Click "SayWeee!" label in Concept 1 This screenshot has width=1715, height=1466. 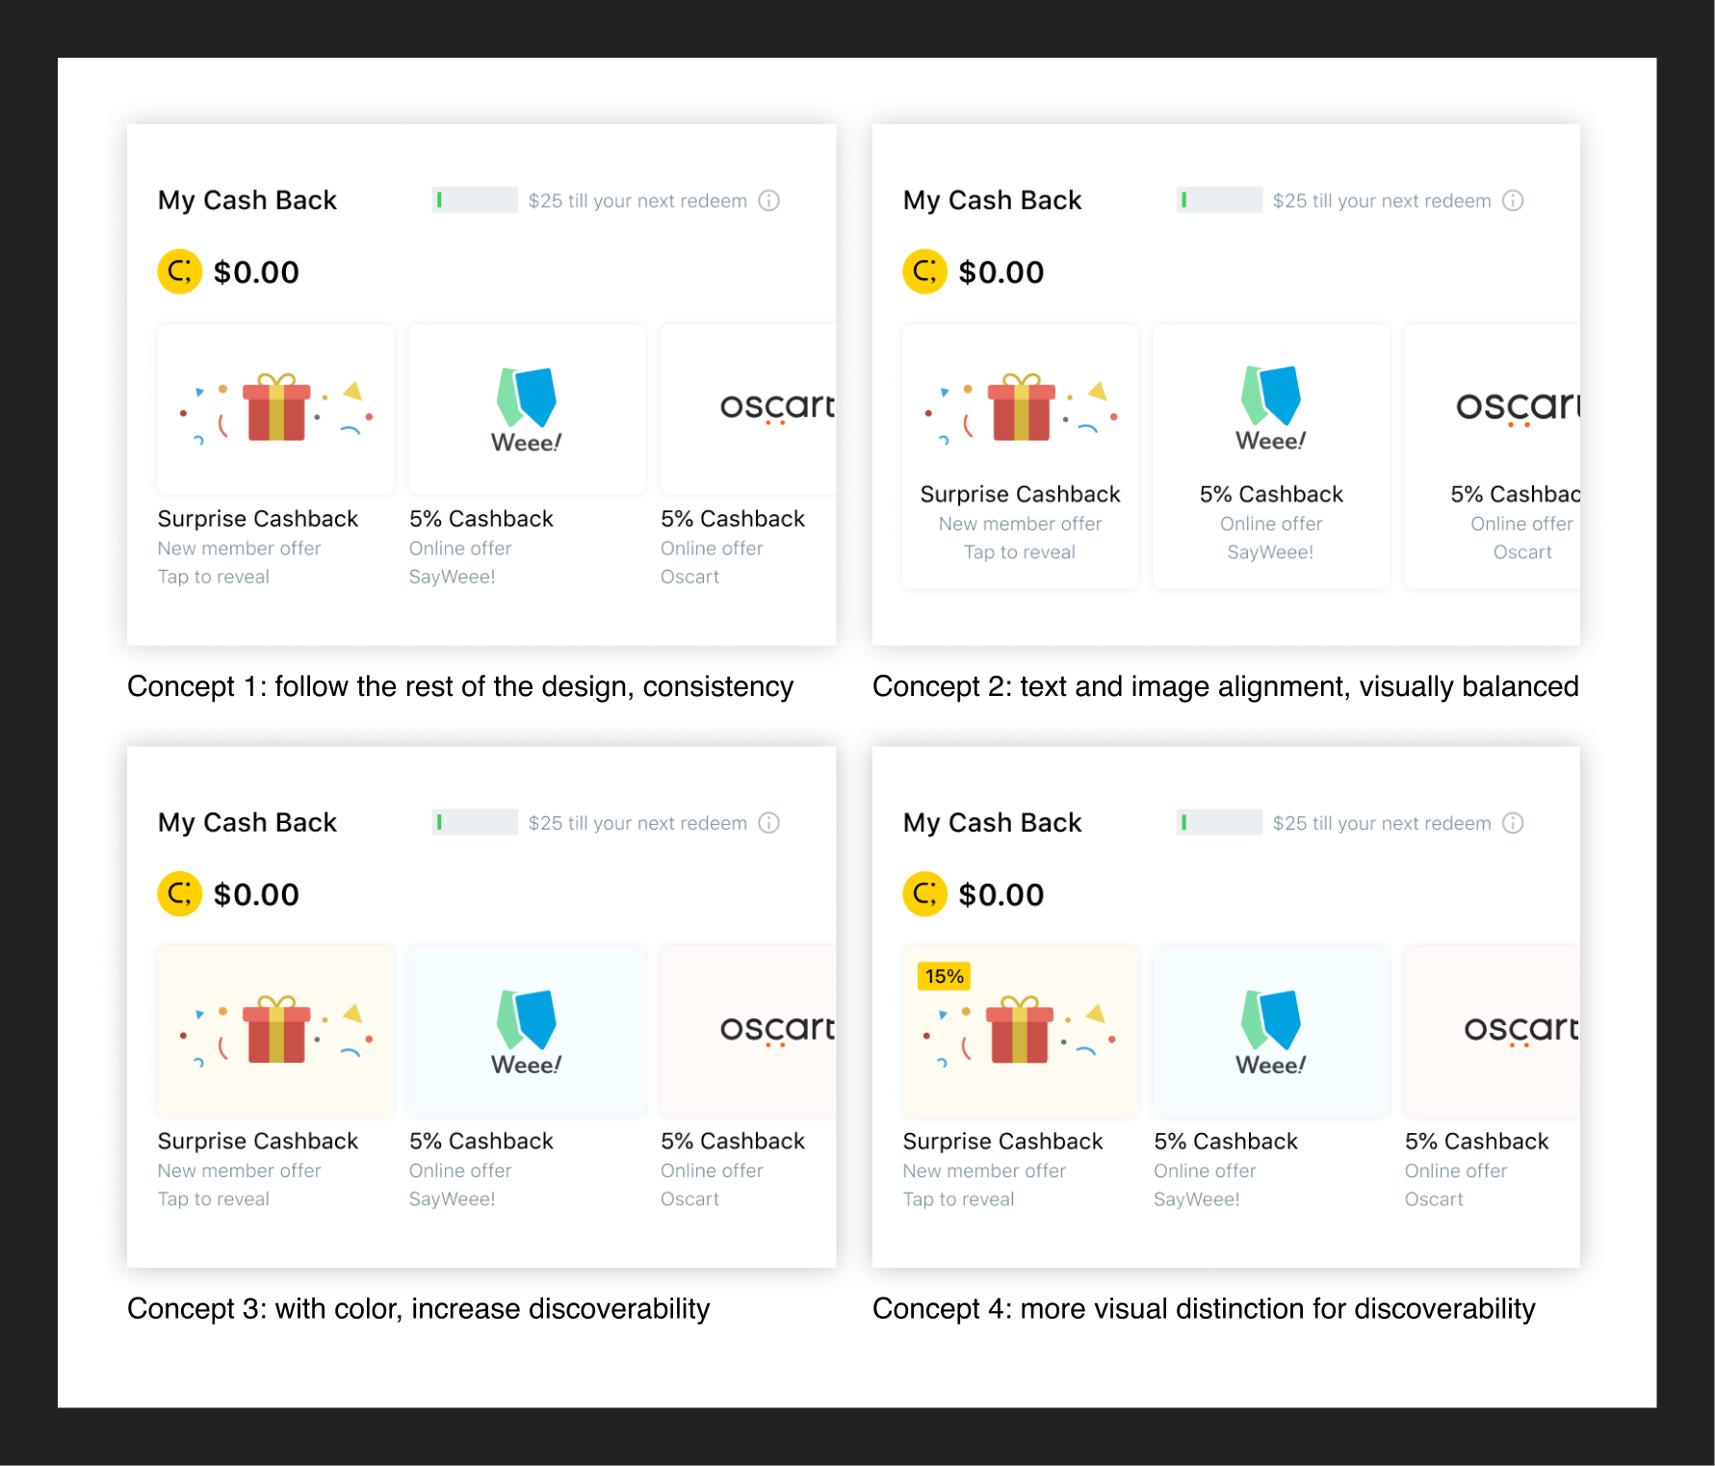[452, 577]
